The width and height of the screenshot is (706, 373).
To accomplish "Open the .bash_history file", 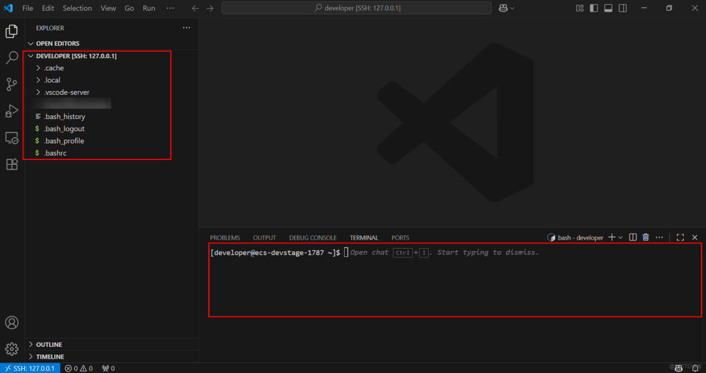I will 112,117.
